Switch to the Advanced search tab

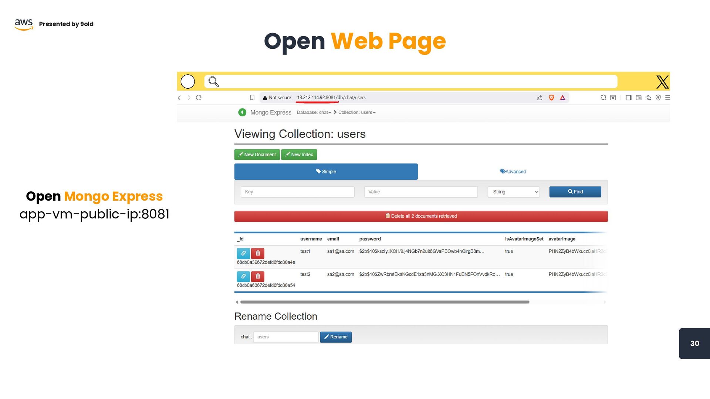[513, 171]
